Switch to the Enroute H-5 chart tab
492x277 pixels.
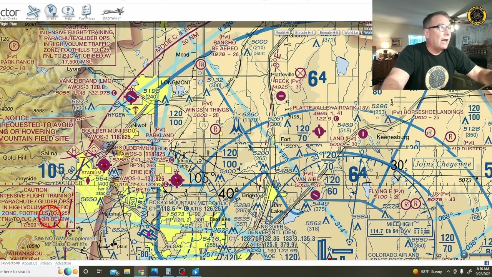[329, 33]
